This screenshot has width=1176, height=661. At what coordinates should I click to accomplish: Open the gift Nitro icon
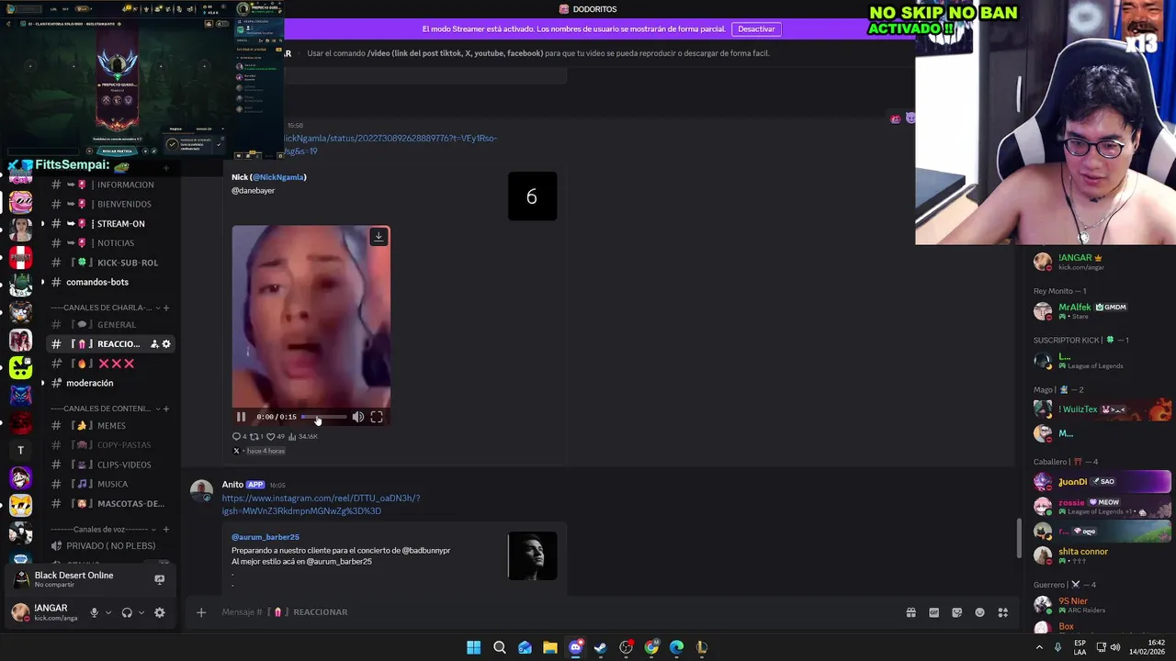click(910, 612)
